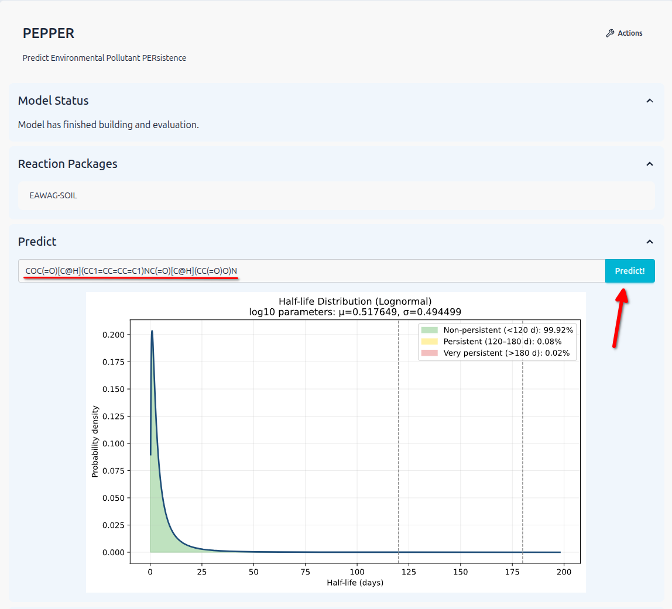This screenshot has height=609, width=672.
Task: Click the Half-life (days) x-axis label
Action: click(x=355, y=583)
